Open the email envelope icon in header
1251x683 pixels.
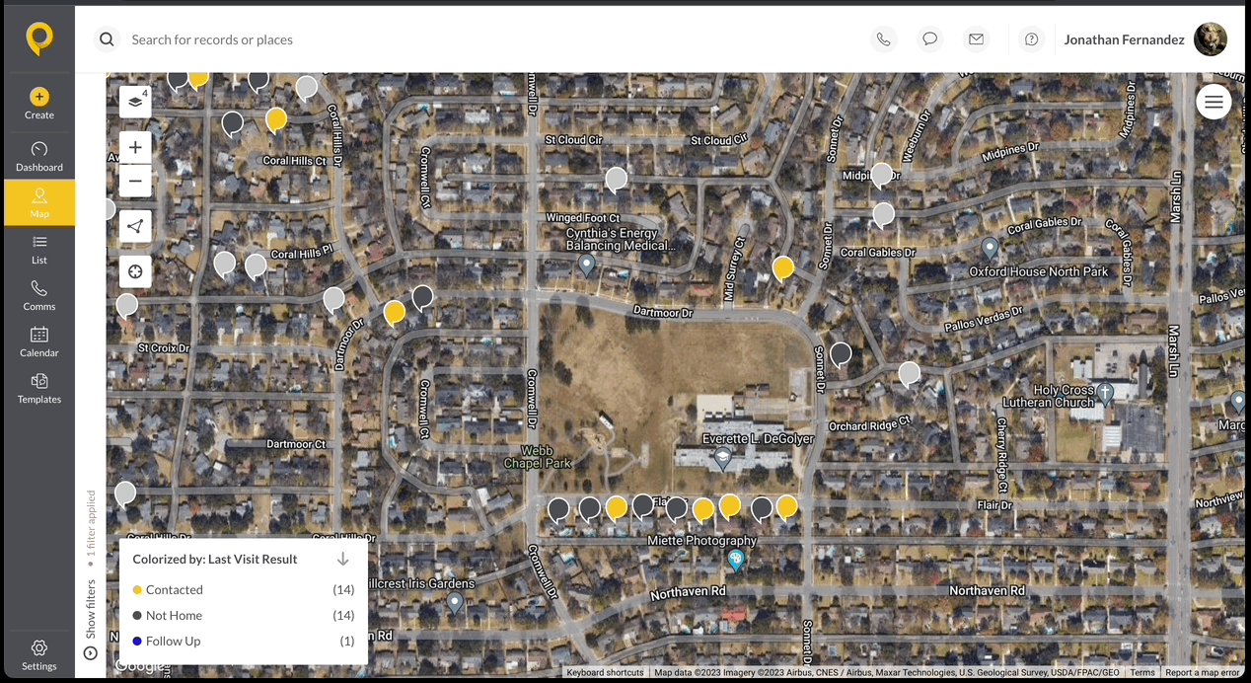point(976,39)
